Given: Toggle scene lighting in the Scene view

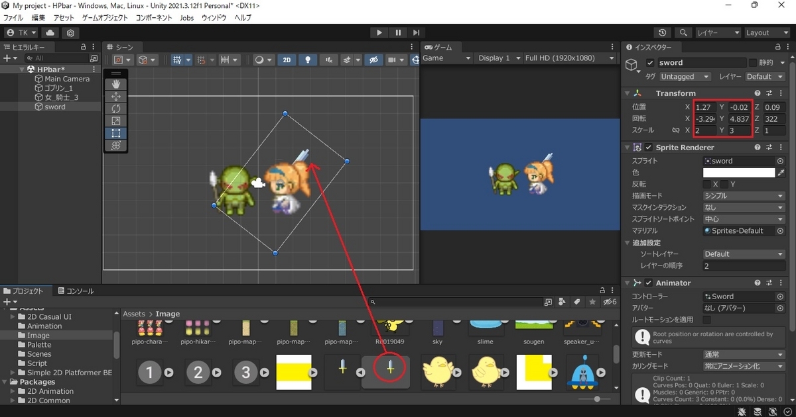Looking at the screenshot, I should 308,60.
